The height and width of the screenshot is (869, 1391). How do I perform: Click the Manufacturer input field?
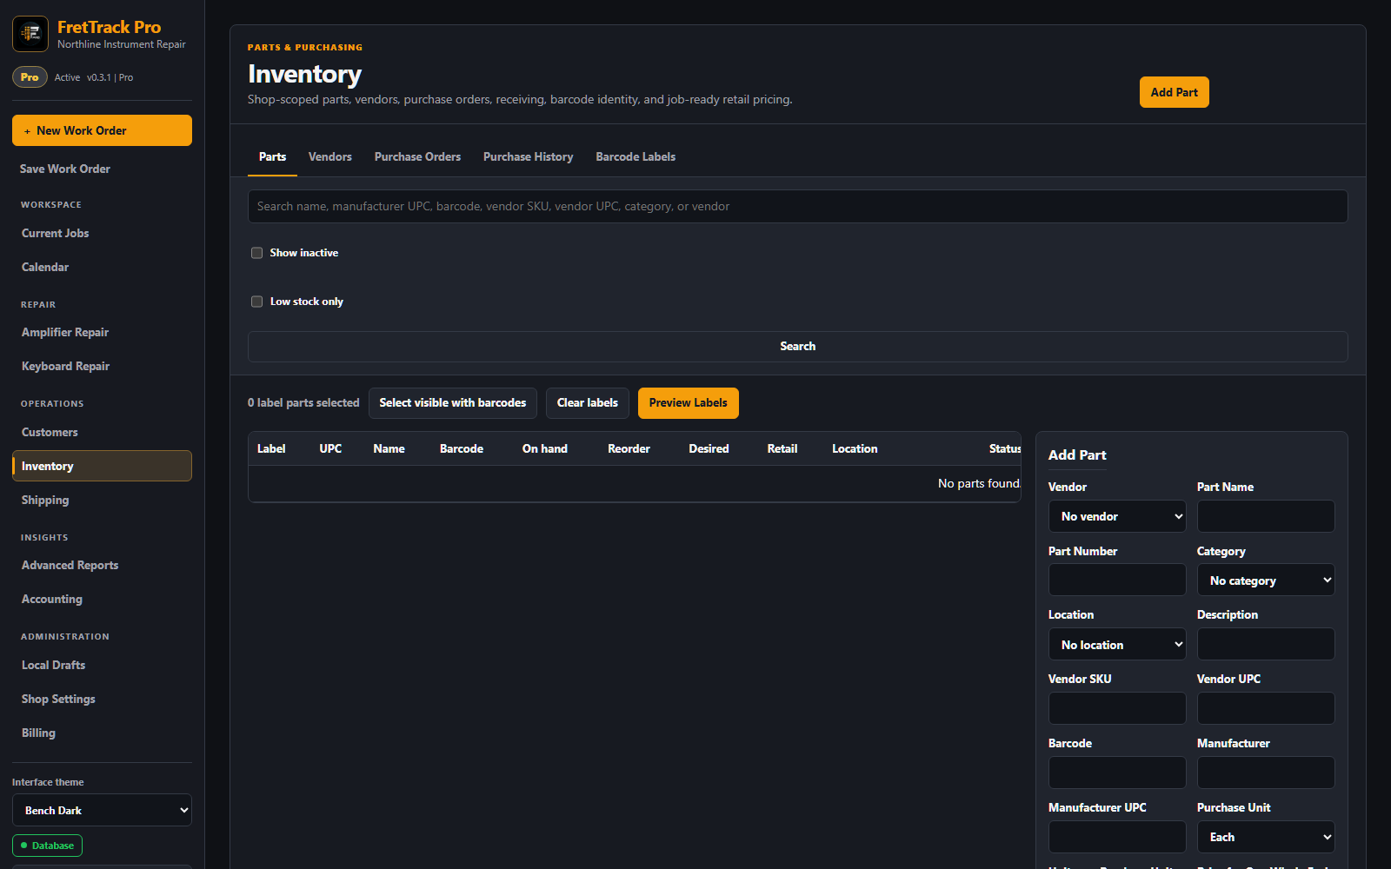coord(1266,773)
